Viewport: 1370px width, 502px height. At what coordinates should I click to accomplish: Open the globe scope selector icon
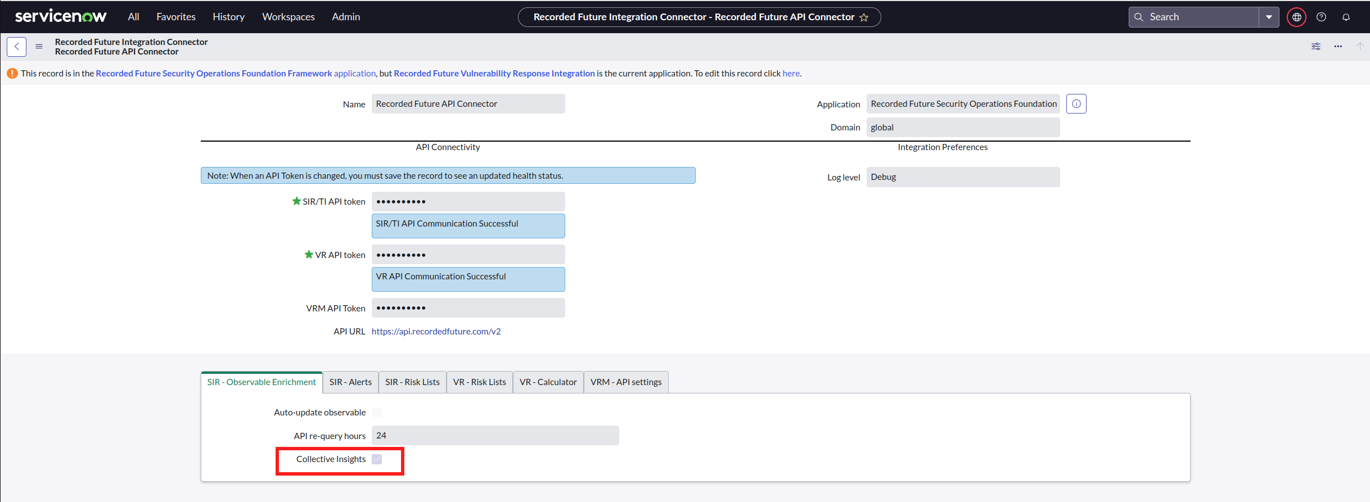(x=1296, y=17)
